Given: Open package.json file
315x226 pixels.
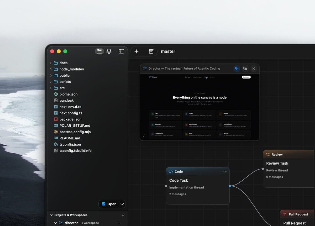Looking at the screenshot, I should coord(70,119).
